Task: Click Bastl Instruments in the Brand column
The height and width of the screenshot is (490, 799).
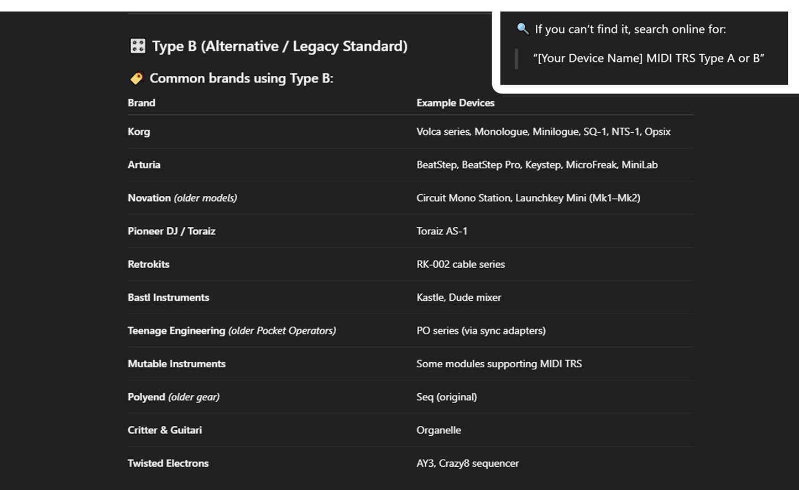Action: (x=168, y=298)
